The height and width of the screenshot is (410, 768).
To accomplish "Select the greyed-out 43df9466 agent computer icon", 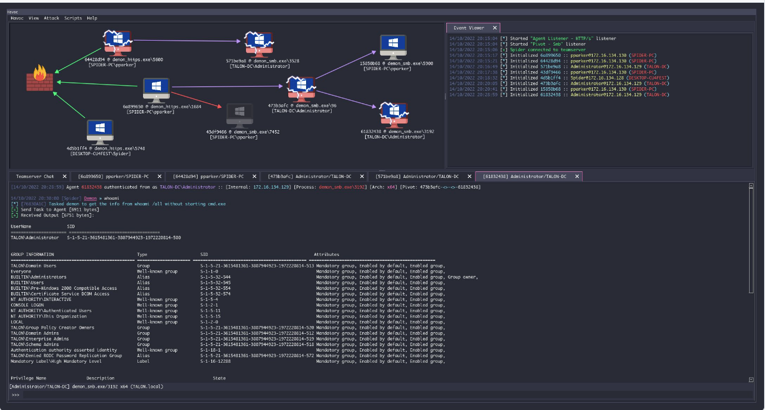I will click(x=239, y=115).
